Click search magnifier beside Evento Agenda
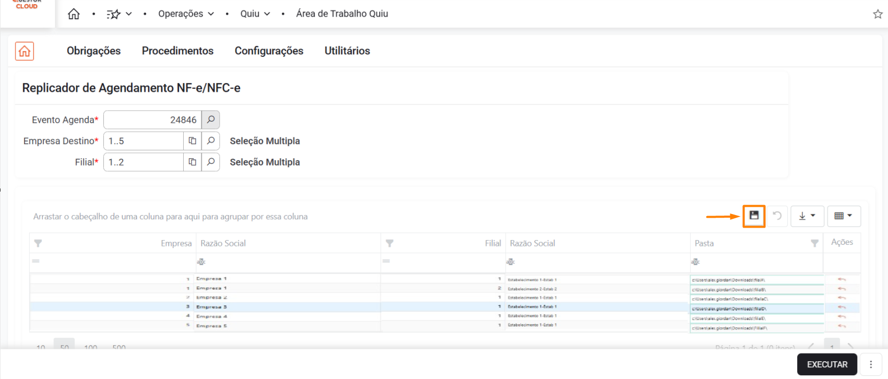Viewport: 888px width, 379px height. click(210, 120)
